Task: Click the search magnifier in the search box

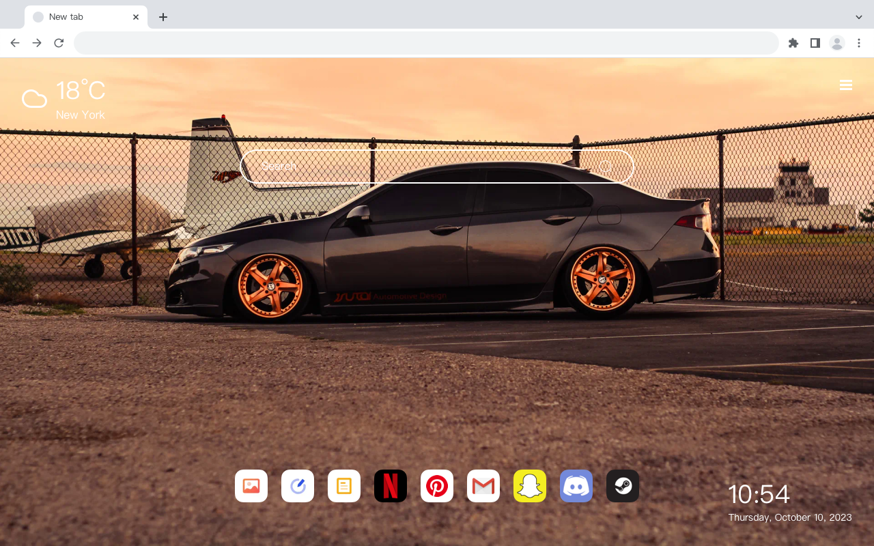Action: [x=606, y=167]
